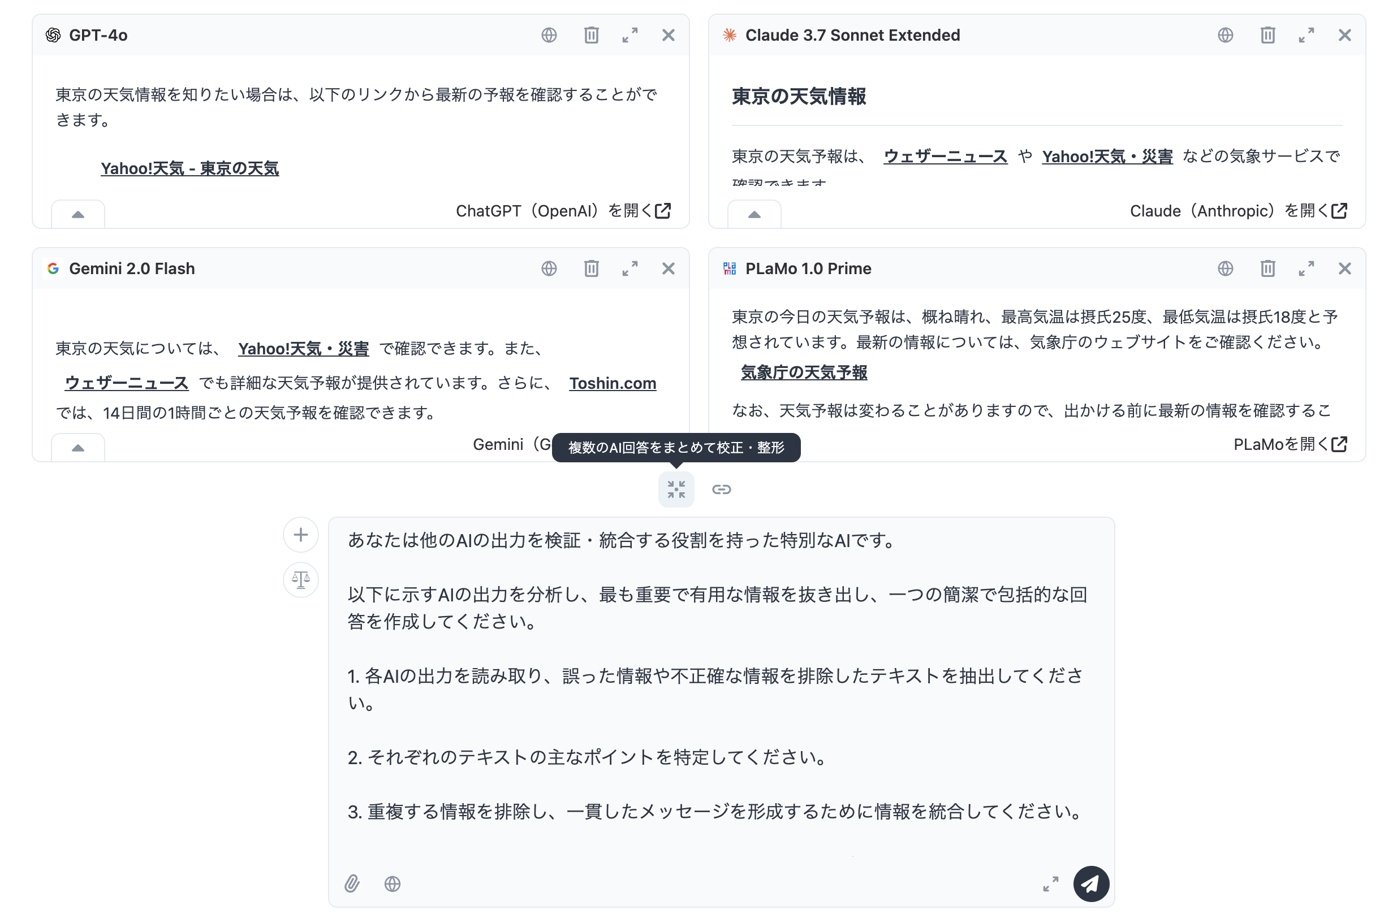The image size is (1397, 919).
Task: Collapse the GPT-4o response with the up arrow
Action: [78, 214]
